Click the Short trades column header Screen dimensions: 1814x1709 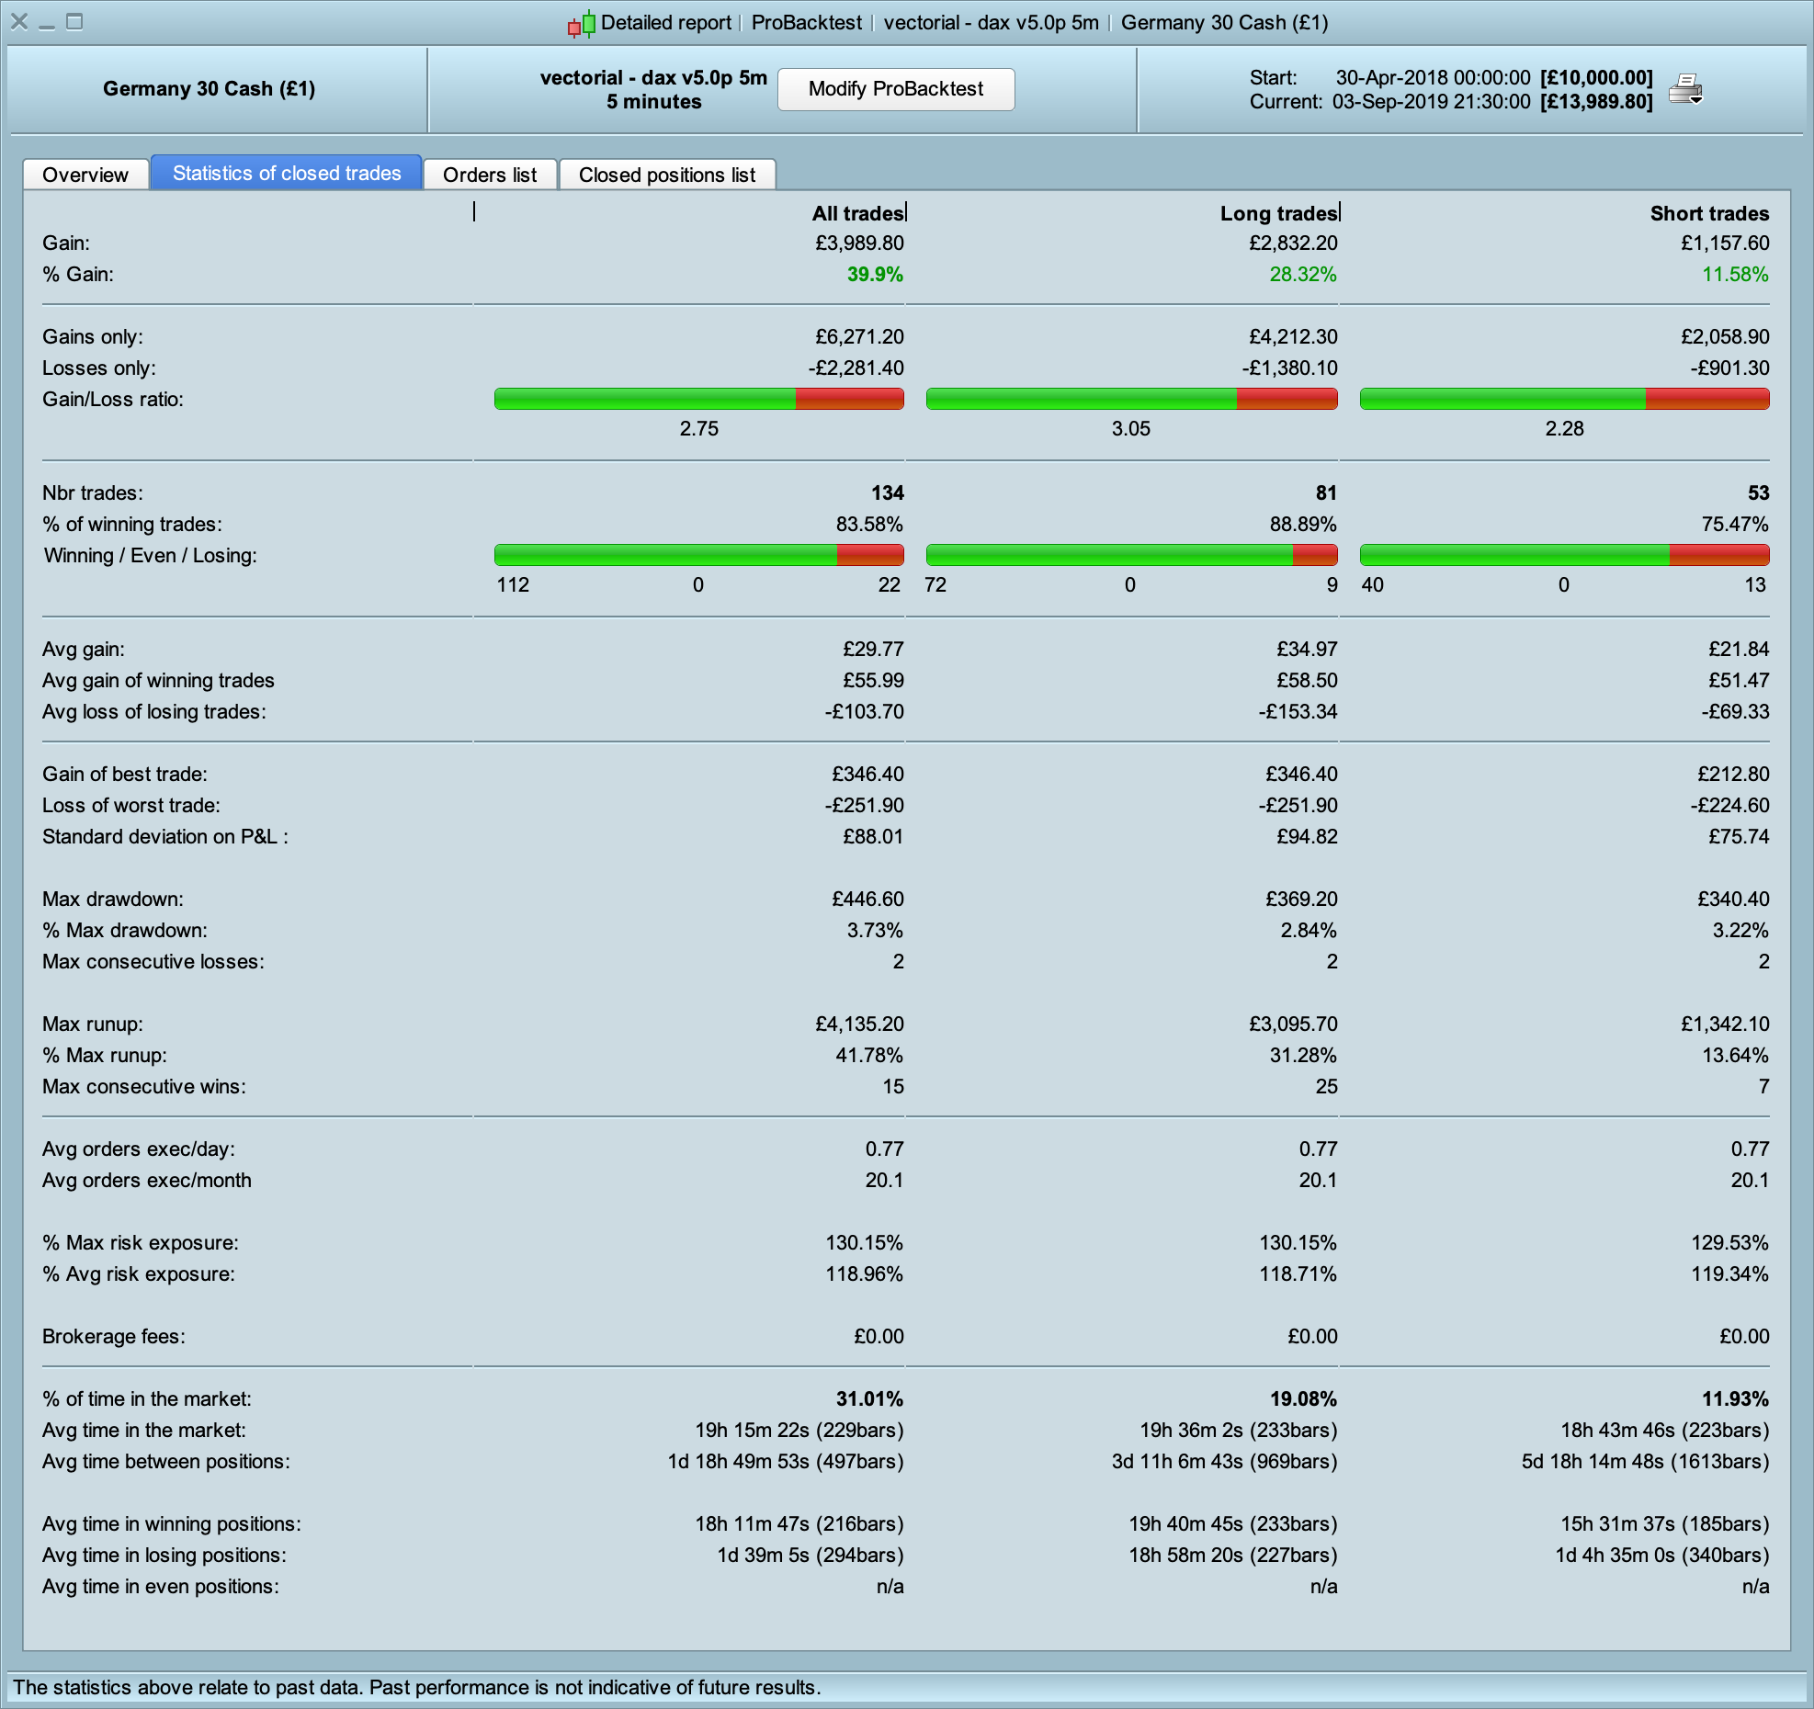tap(1708, 213)
